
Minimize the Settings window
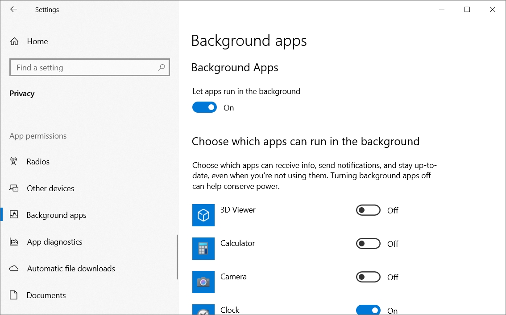point(442,9)
